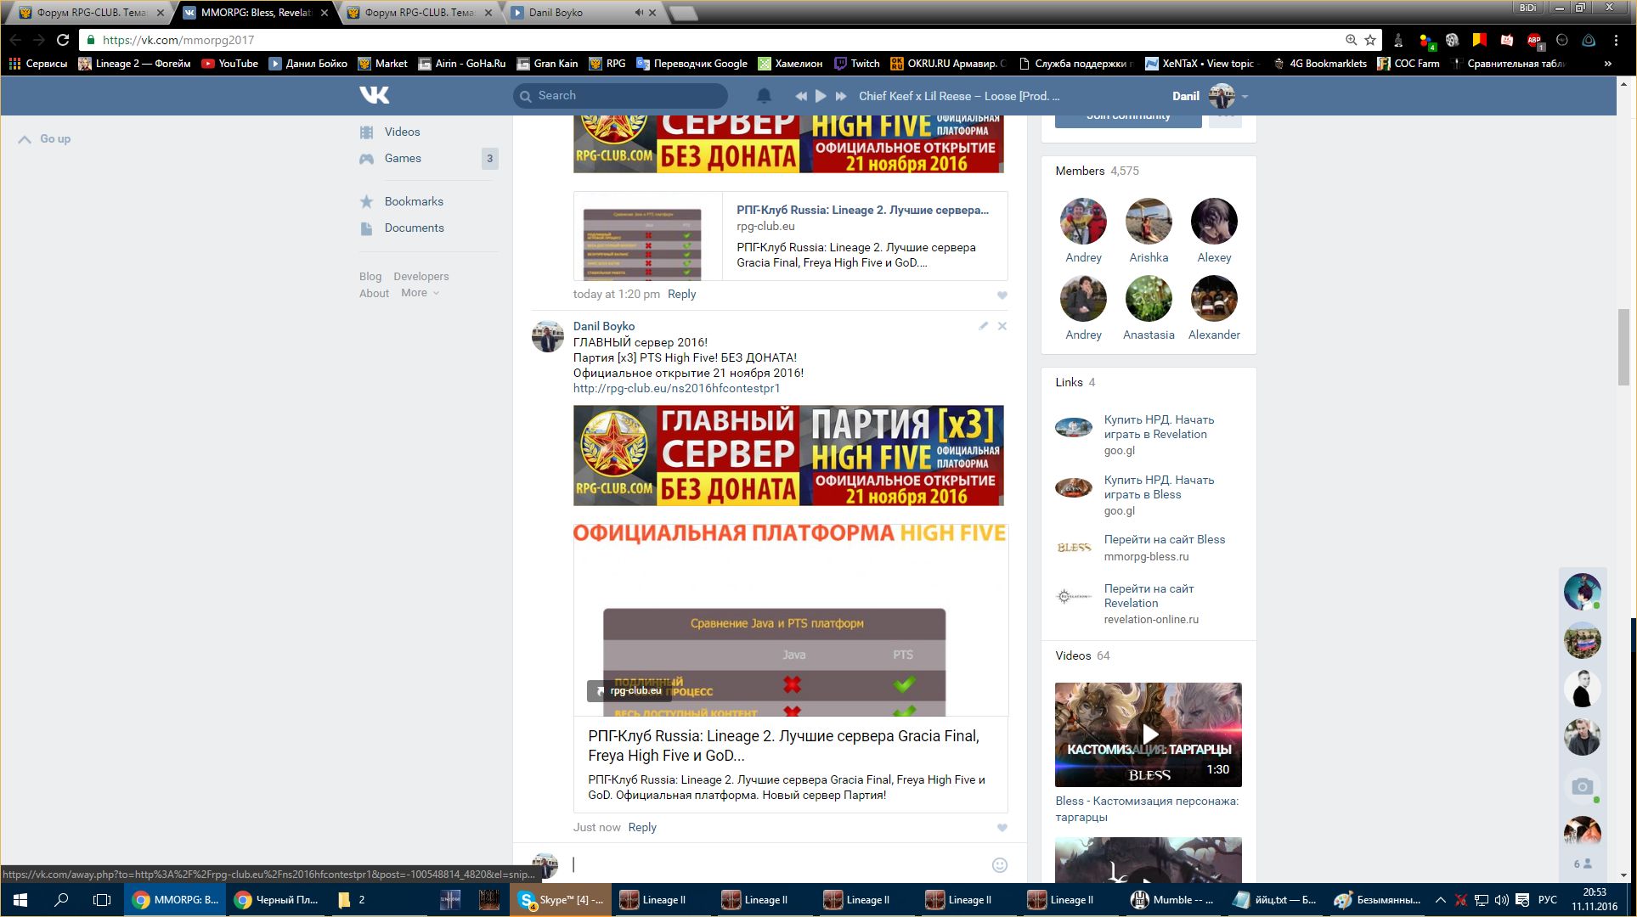Screen dimensions: 1637x917
Task: Open the friends online counter showing 6
Action: tap(1582, 864)
